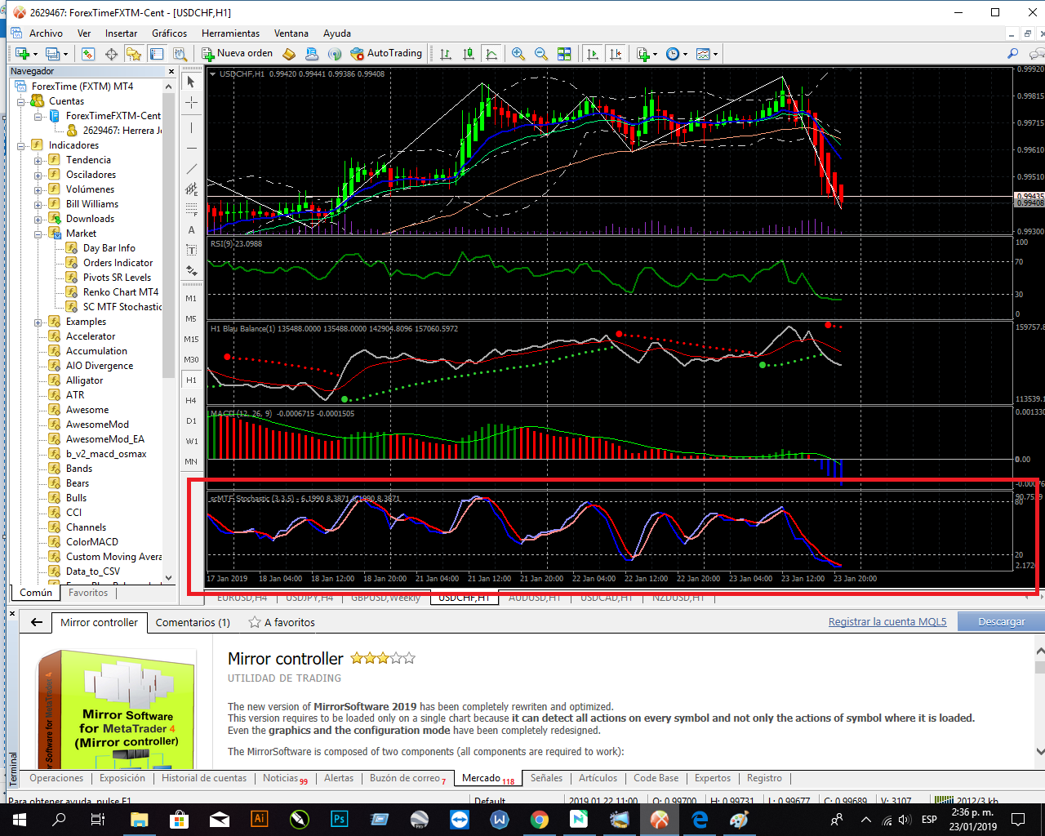
Task: Switch timeframe to M15
Action: [x=191, y=339]
